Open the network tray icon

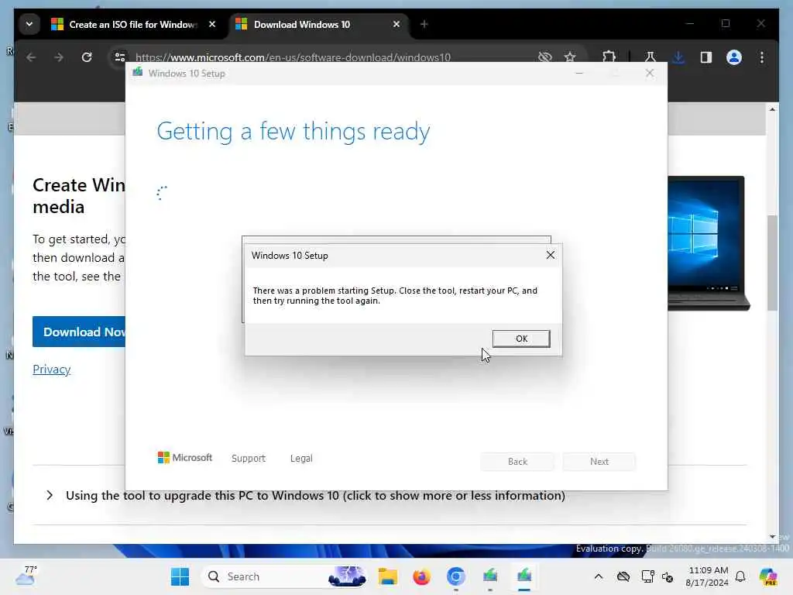point(647,576)
